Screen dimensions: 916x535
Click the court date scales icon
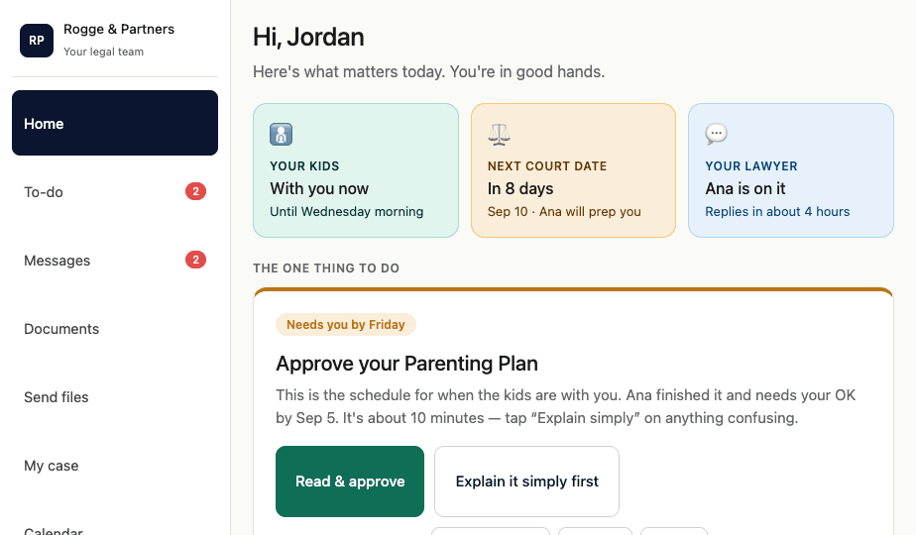point(499,135)
